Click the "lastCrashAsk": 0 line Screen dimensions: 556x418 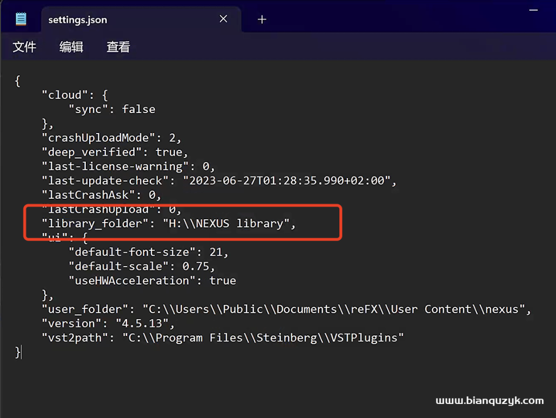[x=101, y=195]
